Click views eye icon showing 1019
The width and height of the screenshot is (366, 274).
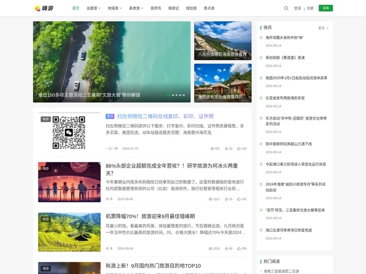click(210, 249)
